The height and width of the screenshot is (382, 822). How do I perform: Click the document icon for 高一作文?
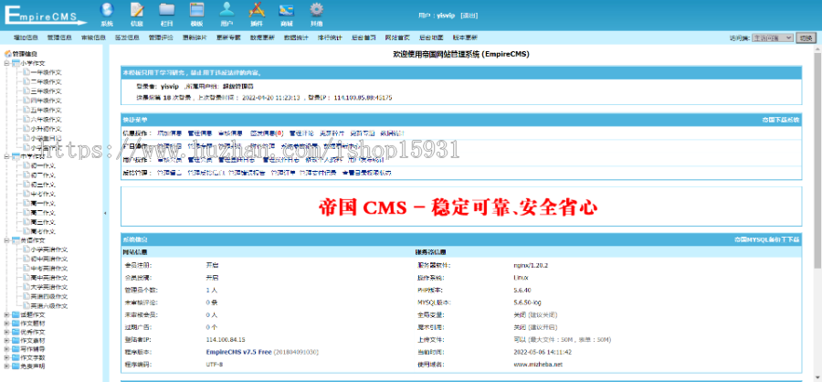coord(26,203)
